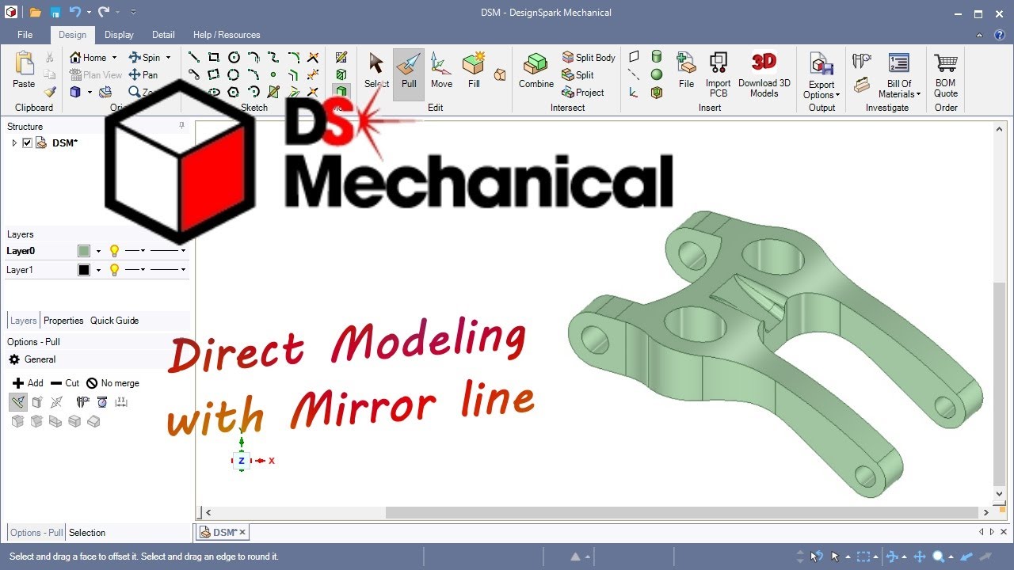This screenshot has height=570, width=1014.
Task: Insert a plane from Insert group
Action: click(x=634, y=57)
